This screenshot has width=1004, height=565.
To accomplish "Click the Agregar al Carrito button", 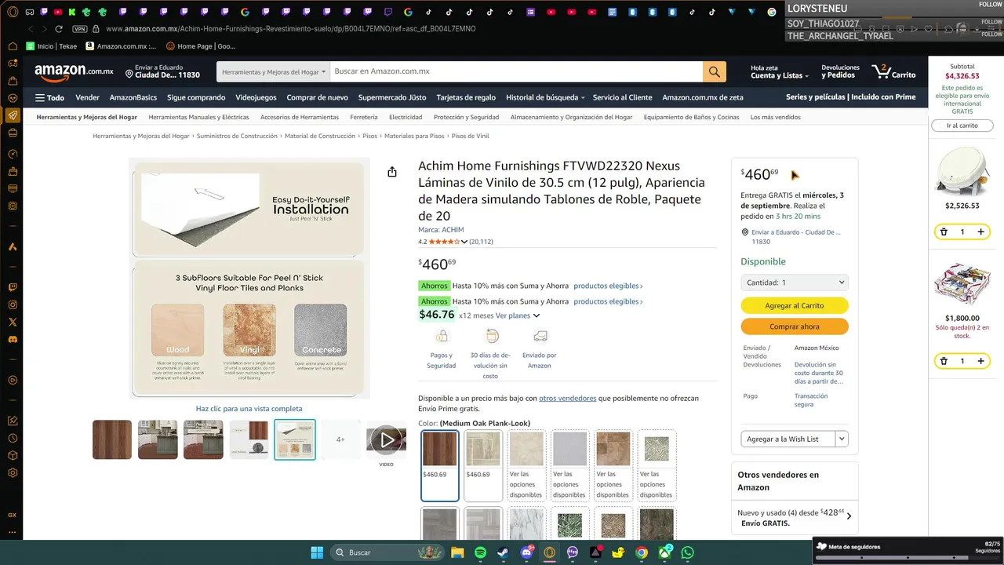I will [x=795, y=305].
